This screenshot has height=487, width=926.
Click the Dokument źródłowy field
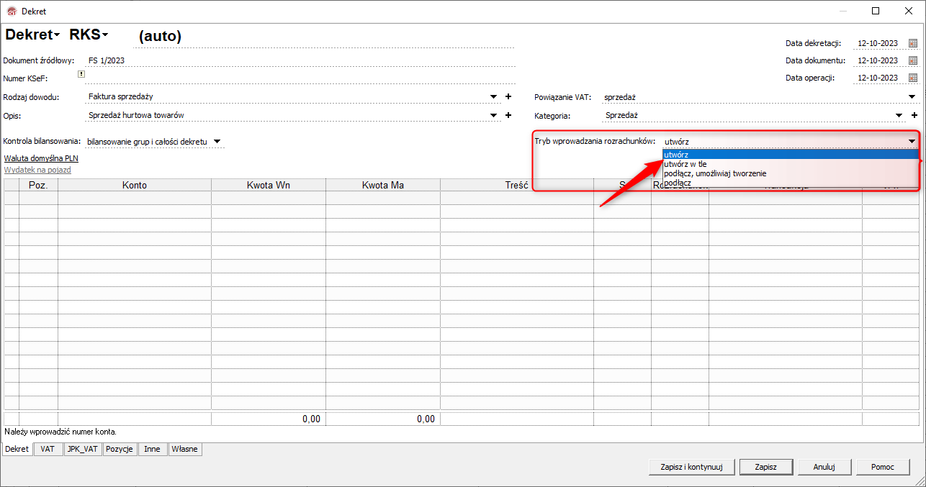(300, 60)
